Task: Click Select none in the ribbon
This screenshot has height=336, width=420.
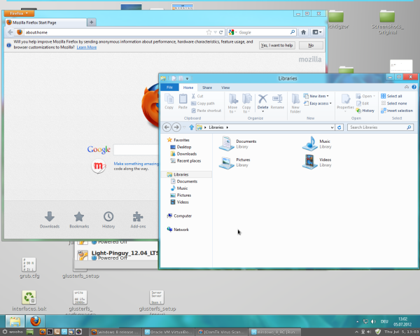Action: [393, 104]
